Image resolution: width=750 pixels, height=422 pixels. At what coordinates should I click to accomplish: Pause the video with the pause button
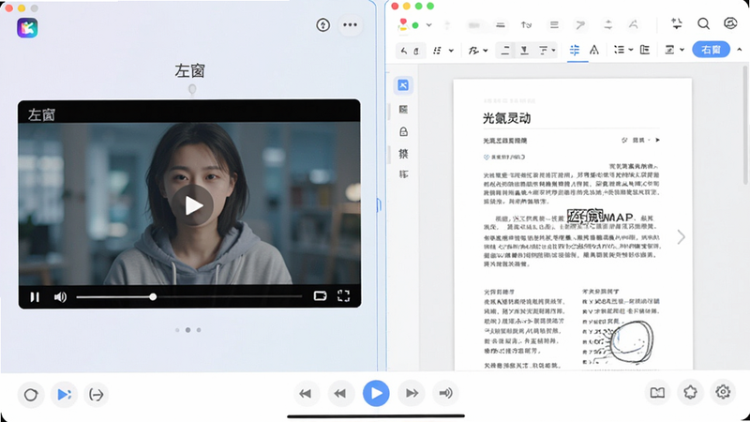(35, 297)
